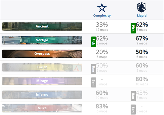Viewport: 164px width, 115px height.
Task: Click Liquid's 80% Mirage win rate
Action: point(142,79)
